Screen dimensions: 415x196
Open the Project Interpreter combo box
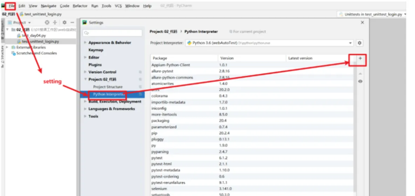click(x=270, y=43)
